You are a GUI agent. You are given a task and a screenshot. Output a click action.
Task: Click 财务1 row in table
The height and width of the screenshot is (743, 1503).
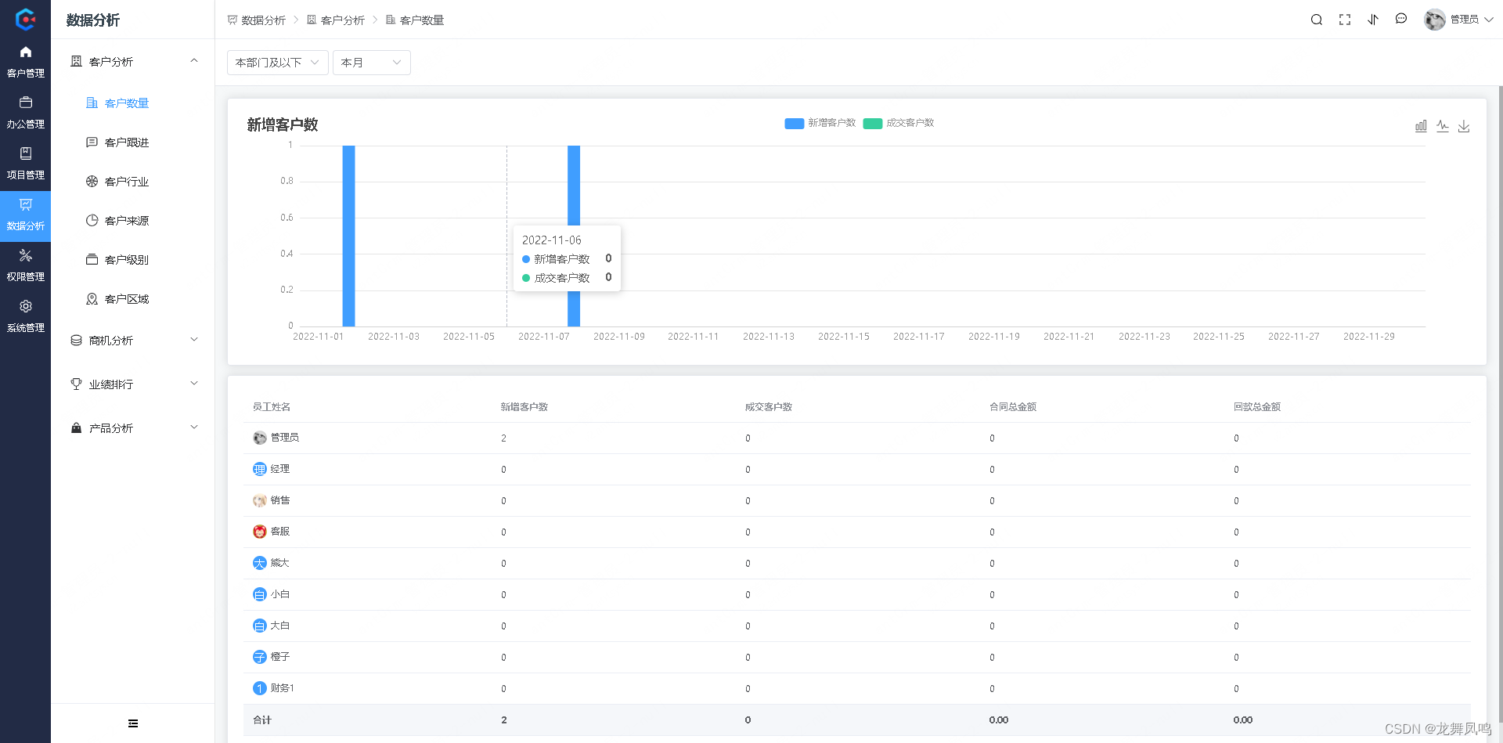click(x=857, y=688)
